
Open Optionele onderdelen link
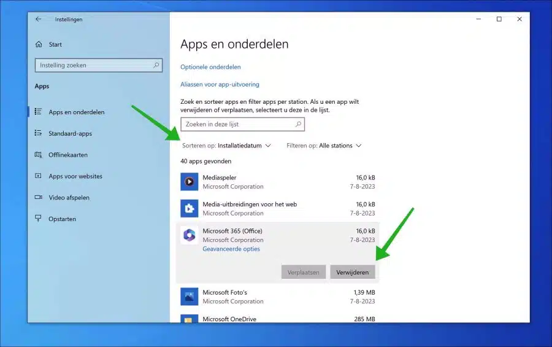[210, 67]
